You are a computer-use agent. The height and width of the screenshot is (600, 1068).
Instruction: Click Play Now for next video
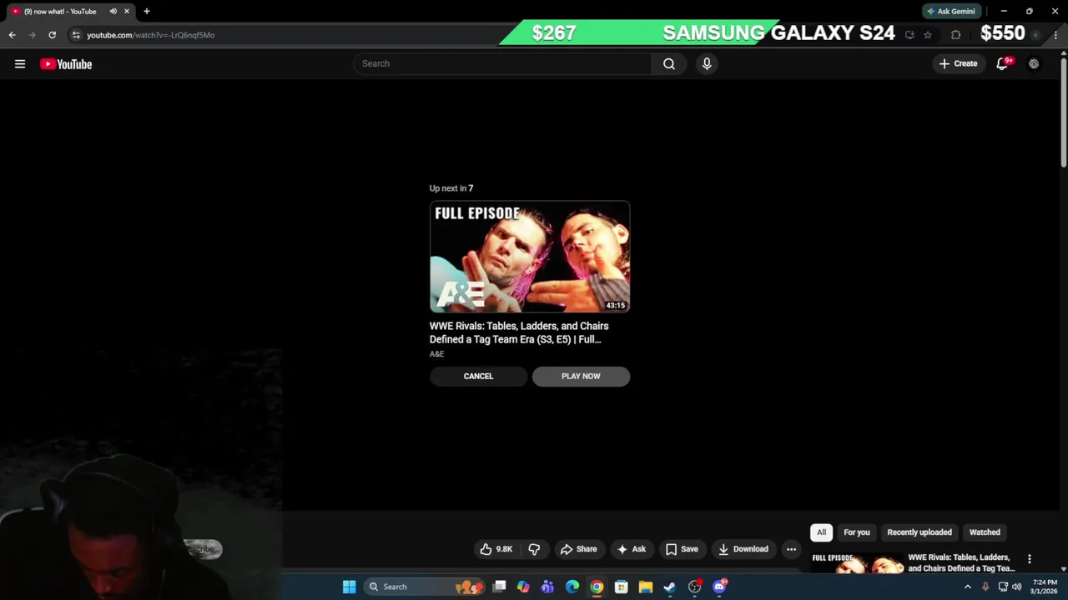tap(581, 376)
